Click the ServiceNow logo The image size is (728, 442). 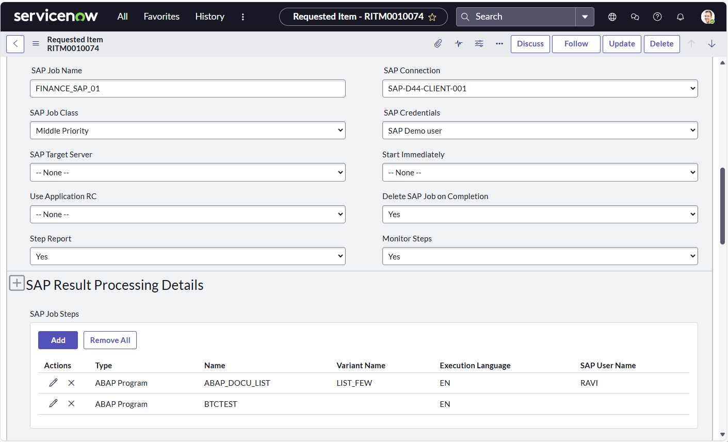coord(56,17)
